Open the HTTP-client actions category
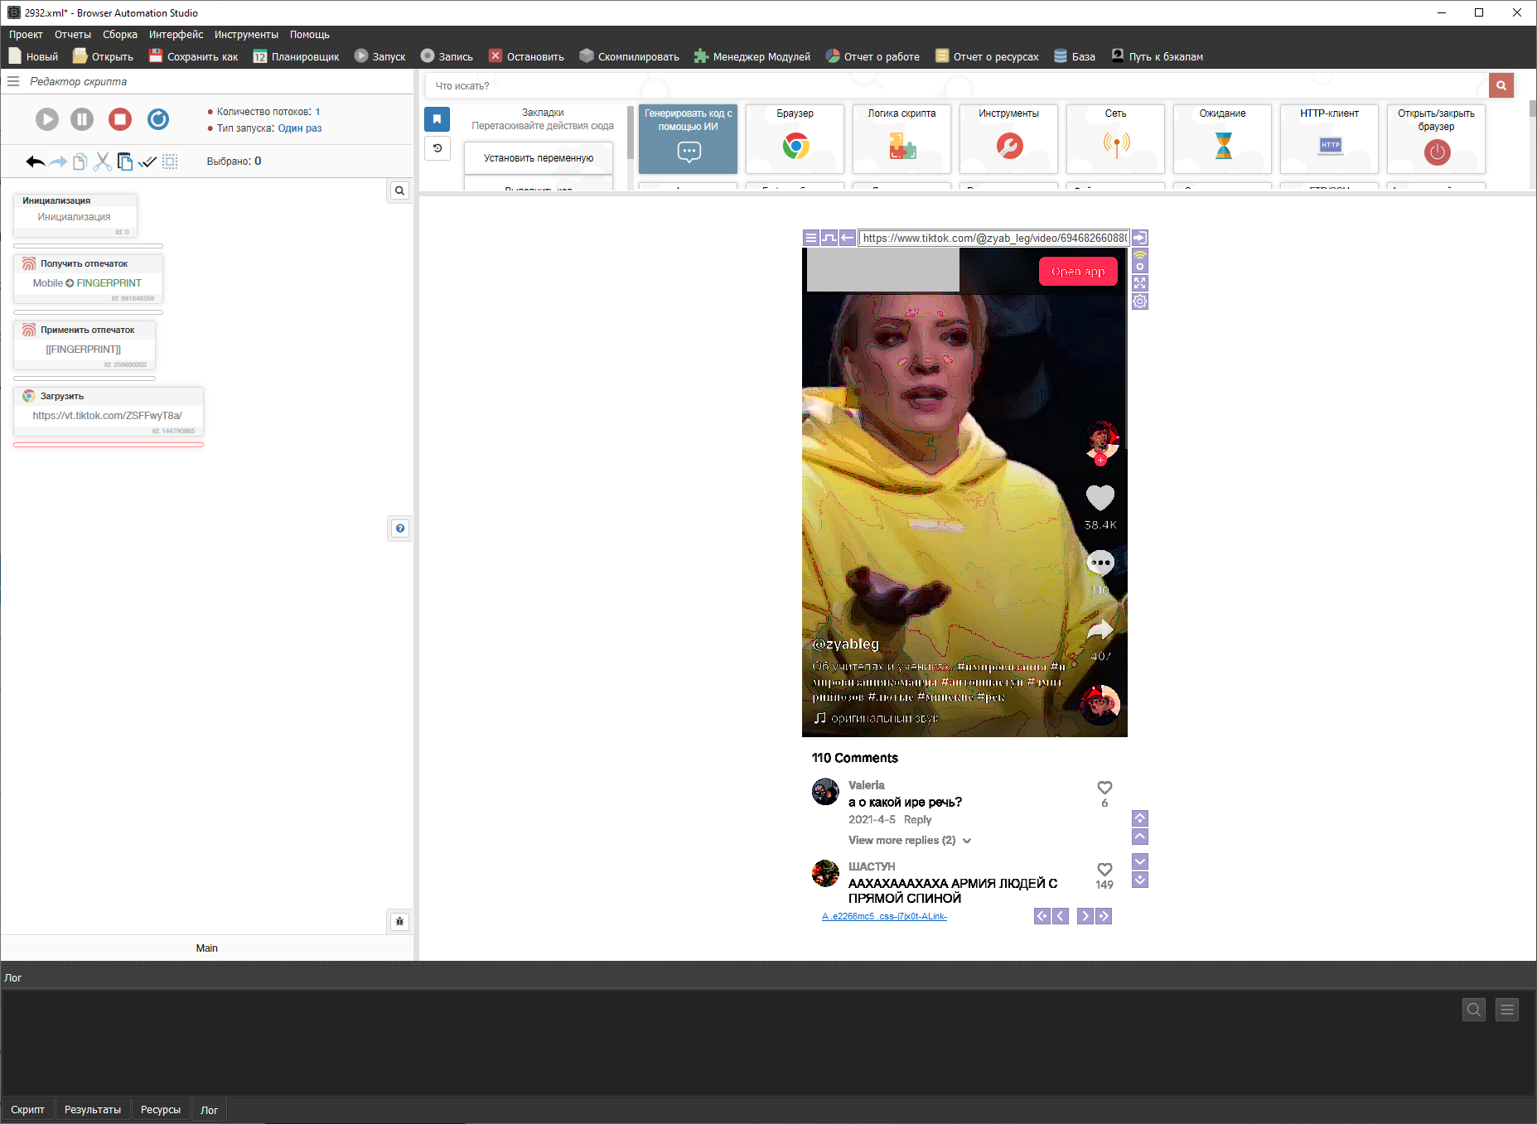1537x1124 pixels. tap(1329, 138)
